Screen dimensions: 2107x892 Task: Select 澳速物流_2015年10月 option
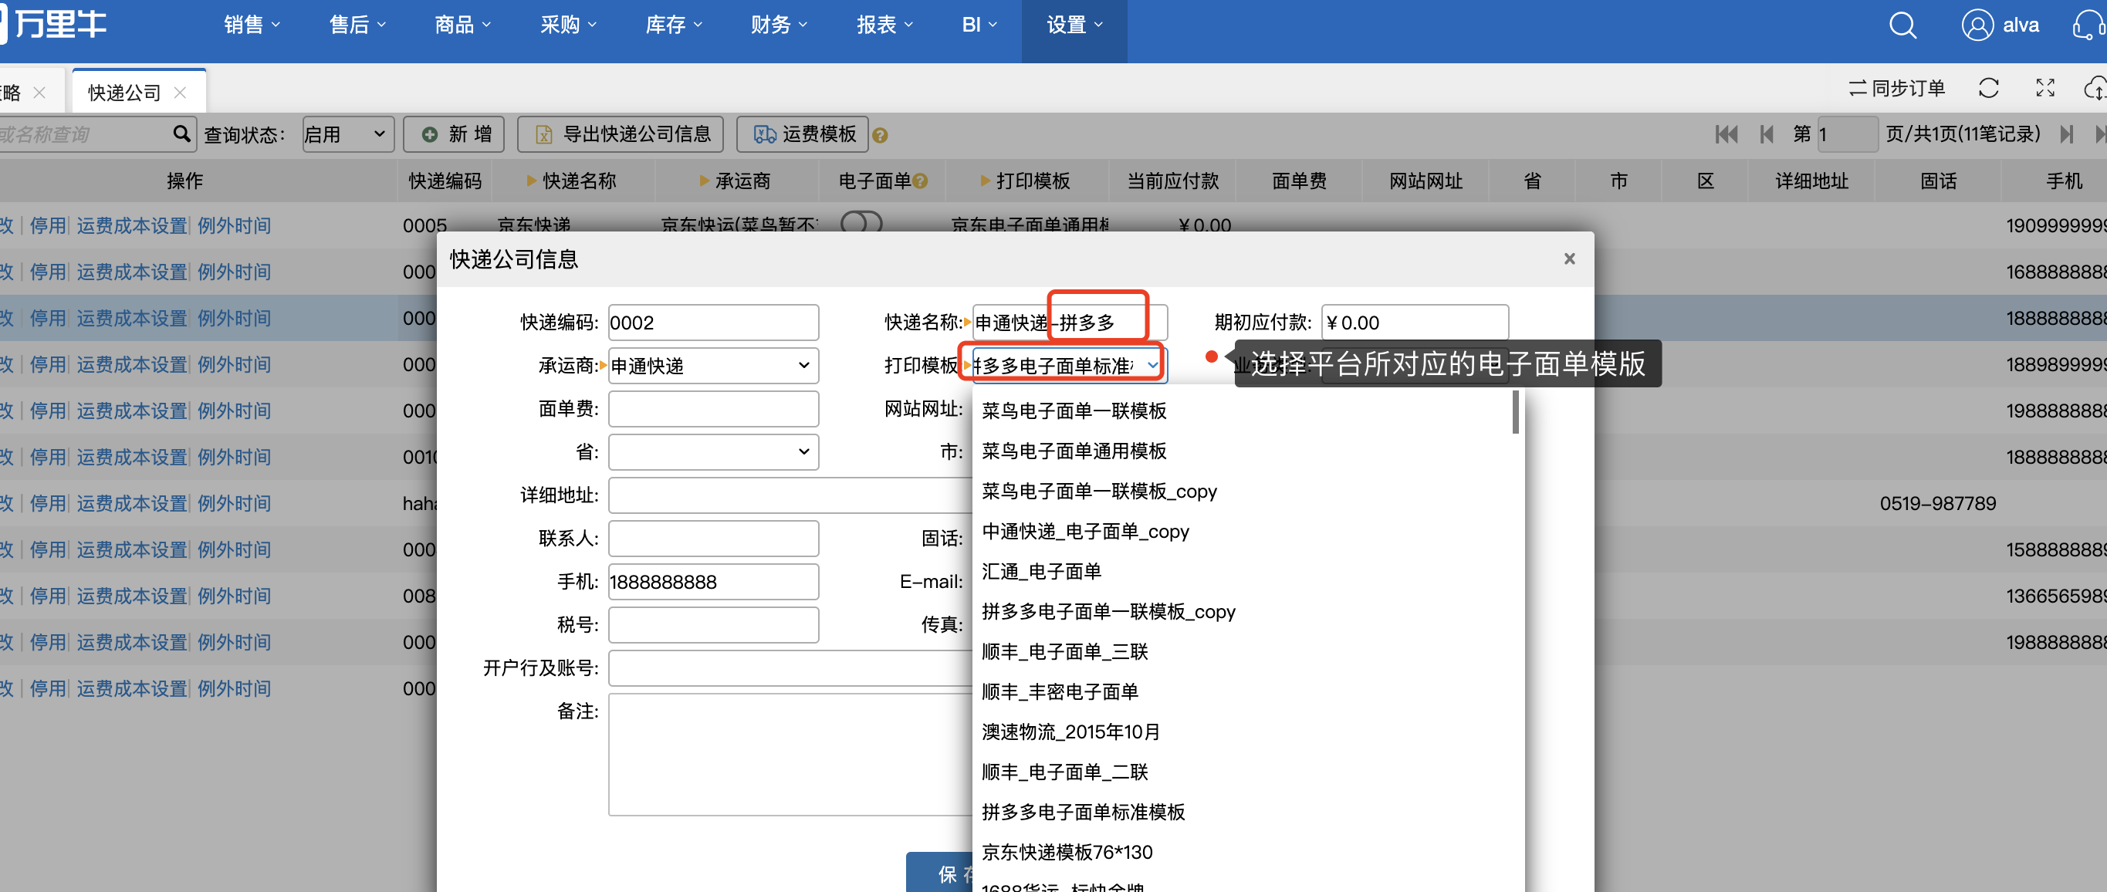(1070, 732)
